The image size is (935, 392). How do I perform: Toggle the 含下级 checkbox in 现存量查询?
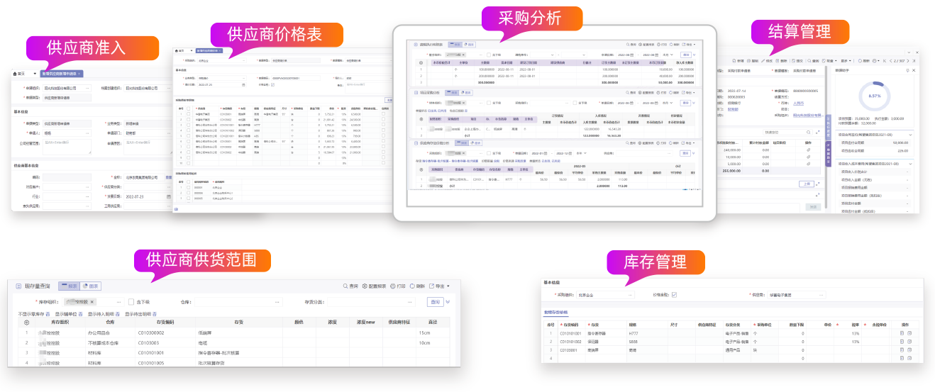click(131, 303)
